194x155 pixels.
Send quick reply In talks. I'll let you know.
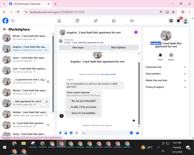coord(83,107)
